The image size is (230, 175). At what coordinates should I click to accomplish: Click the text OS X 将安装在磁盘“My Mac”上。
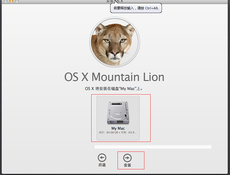coord(114,89)
